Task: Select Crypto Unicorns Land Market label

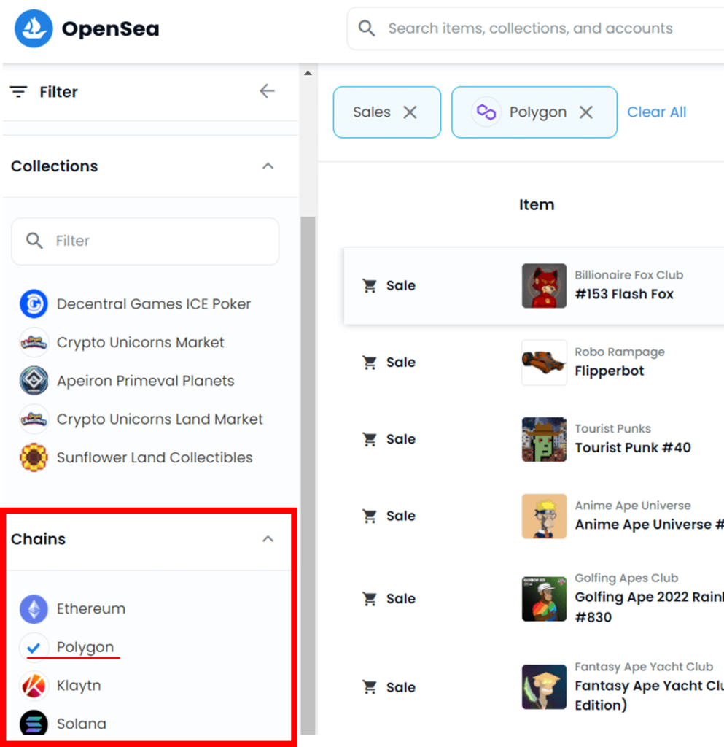Action: (x=160, y=419)
